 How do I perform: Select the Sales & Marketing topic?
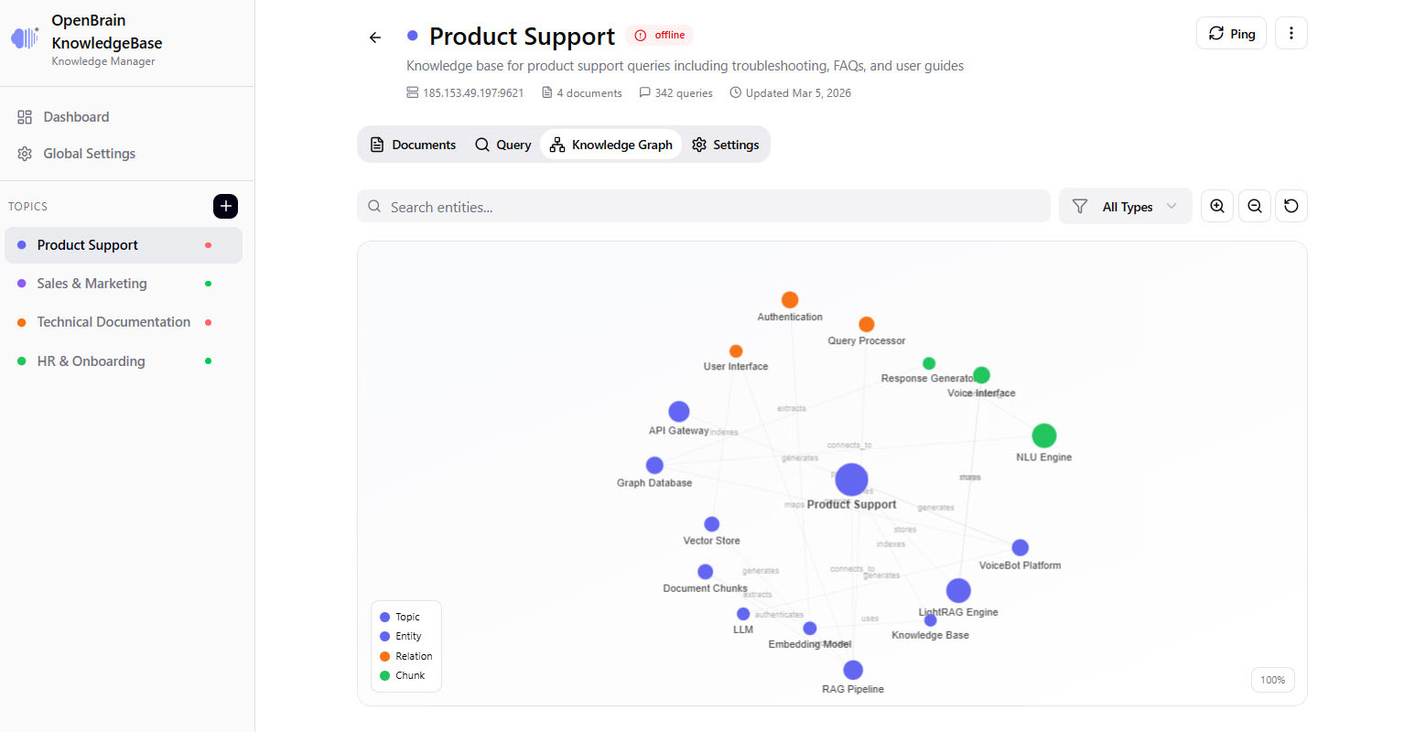coord(92,284)
